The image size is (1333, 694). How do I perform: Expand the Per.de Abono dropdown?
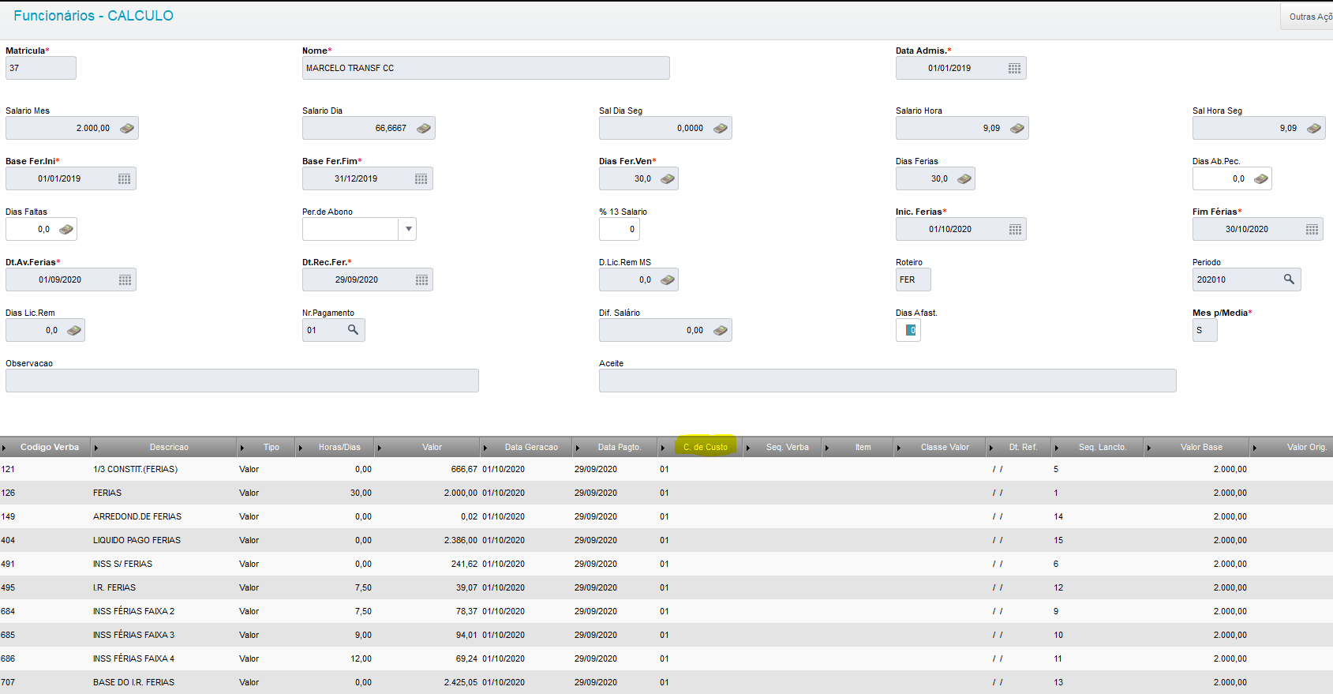click(x=407, y=229)
